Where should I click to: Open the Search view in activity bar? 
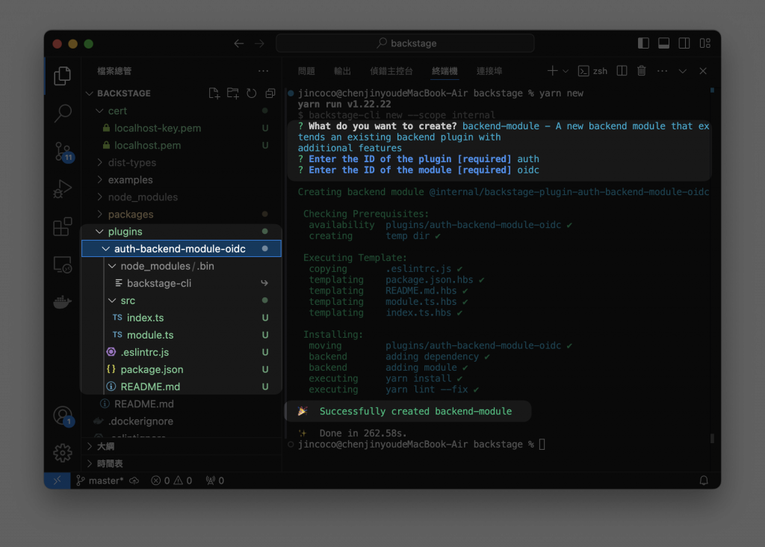pyautogui.click(x=63, y=113)
